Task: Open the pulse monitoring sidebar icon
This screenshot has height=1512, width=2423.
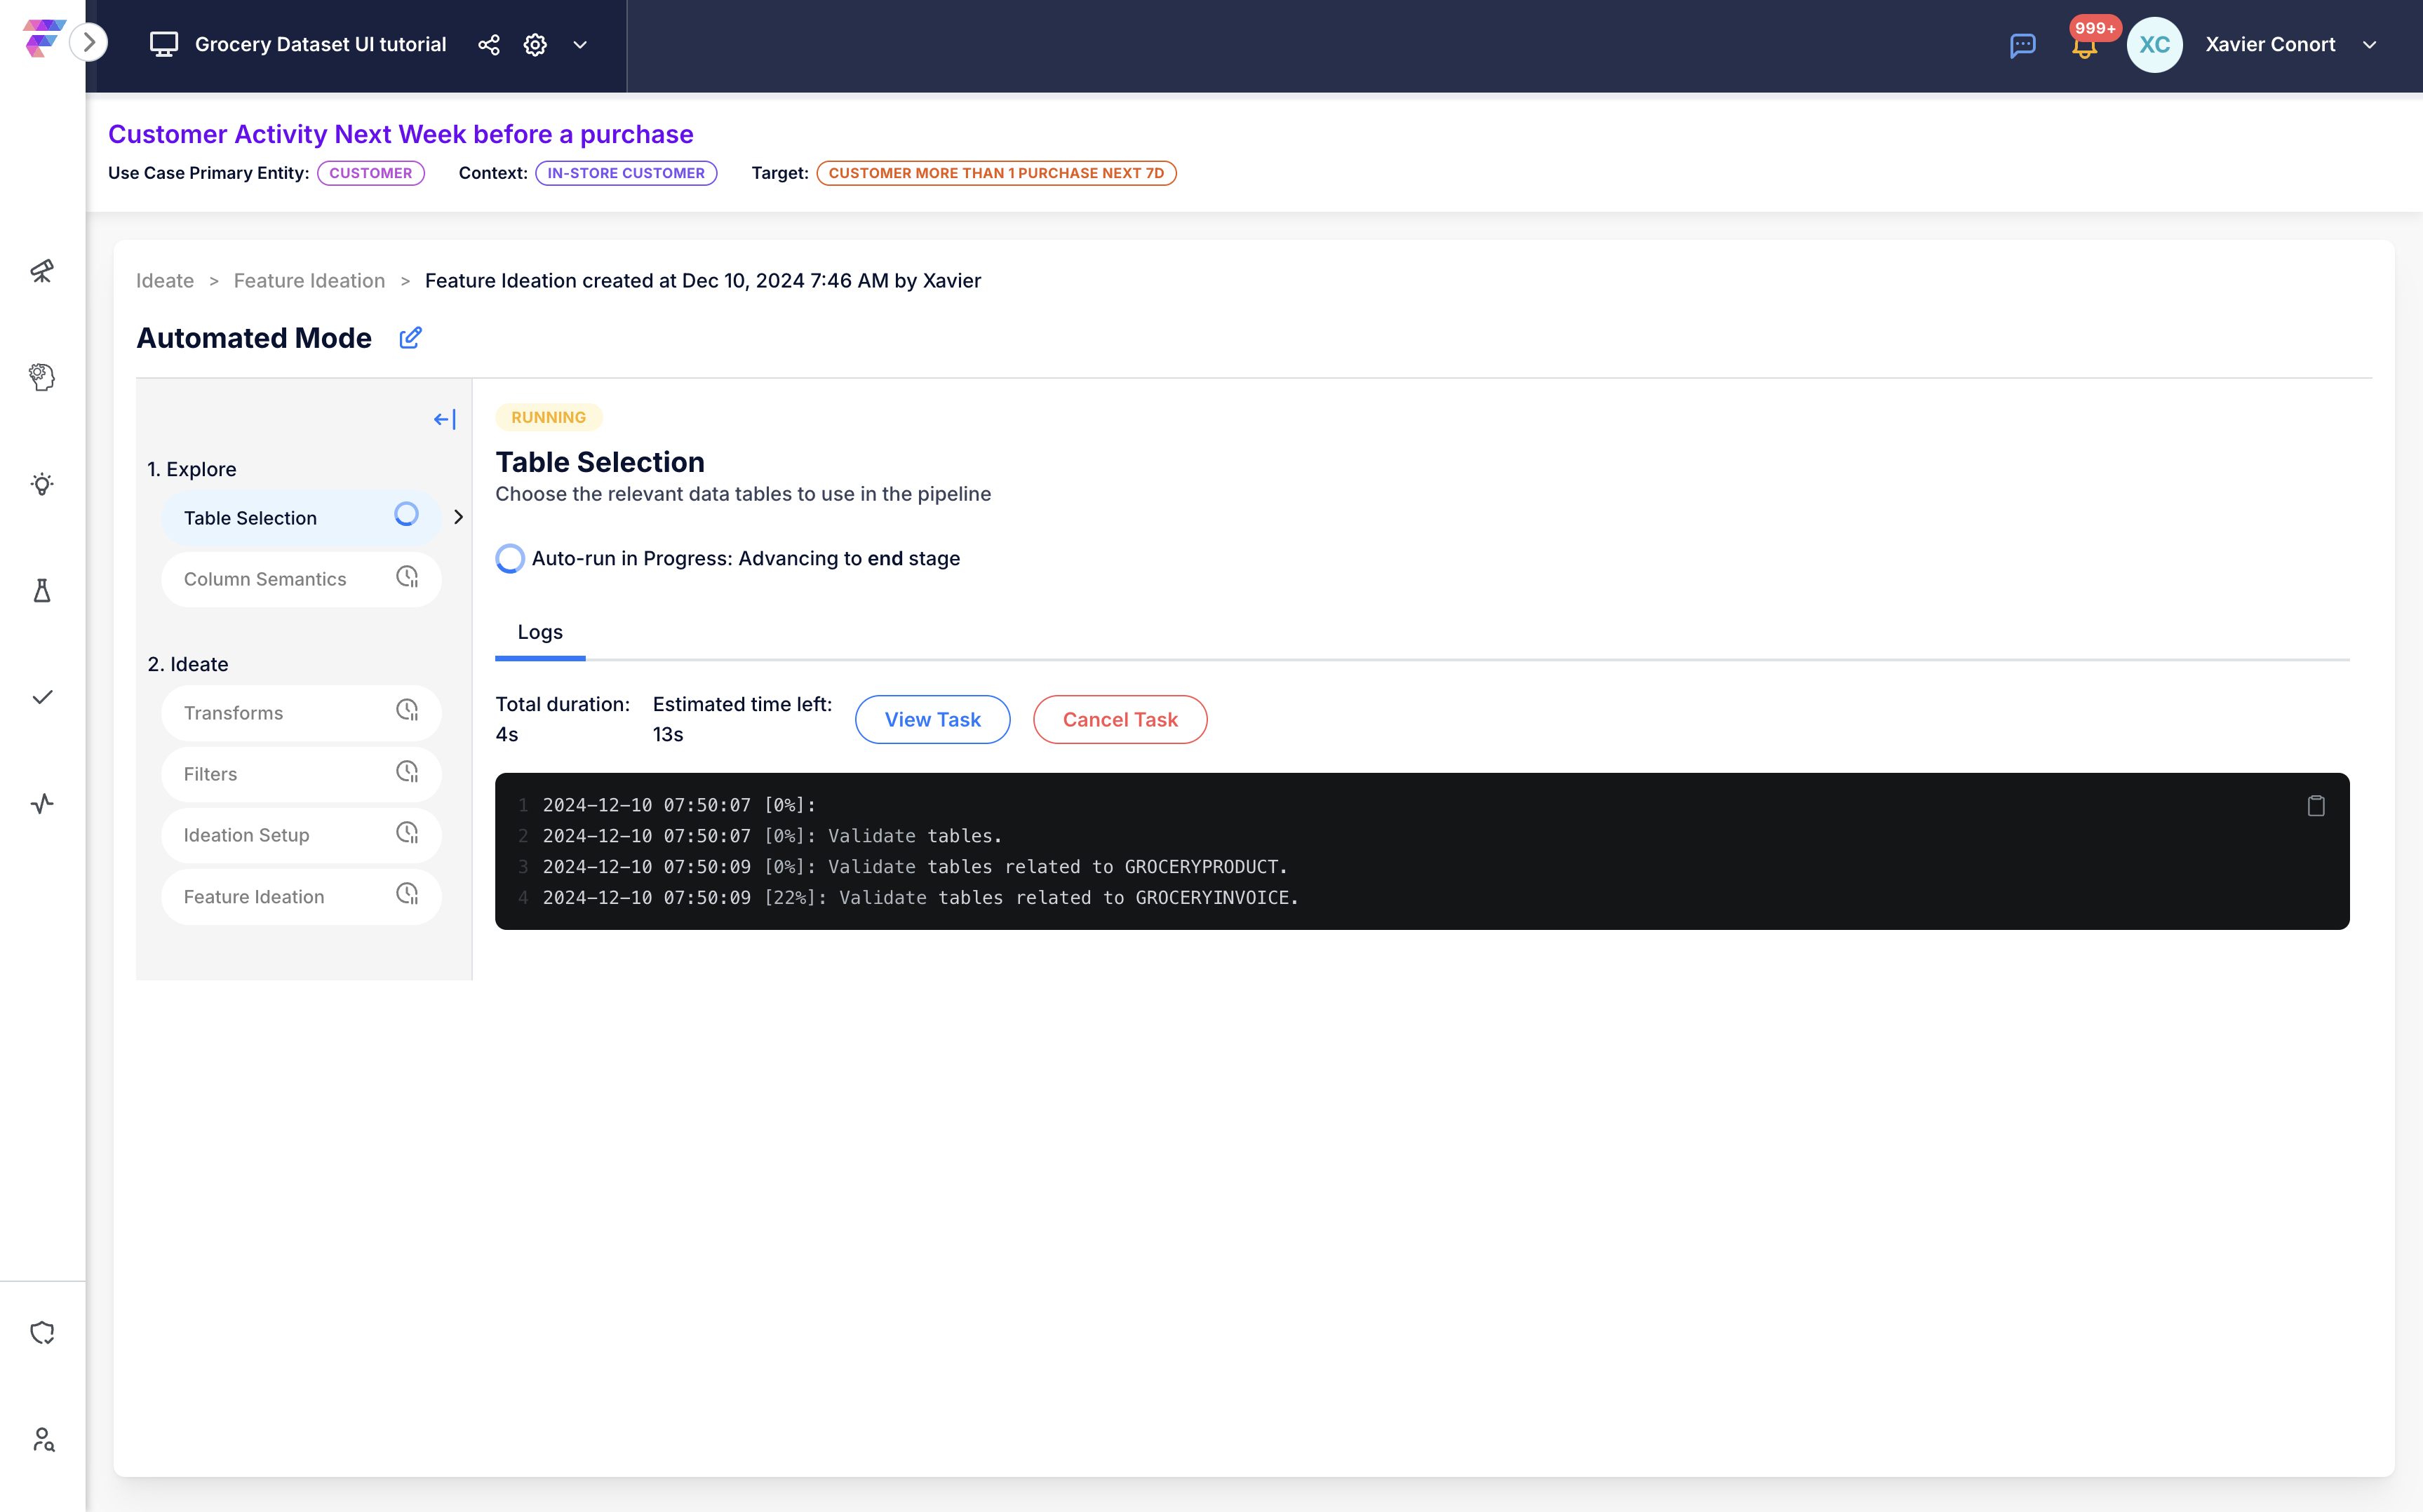Action: point(42,803)
